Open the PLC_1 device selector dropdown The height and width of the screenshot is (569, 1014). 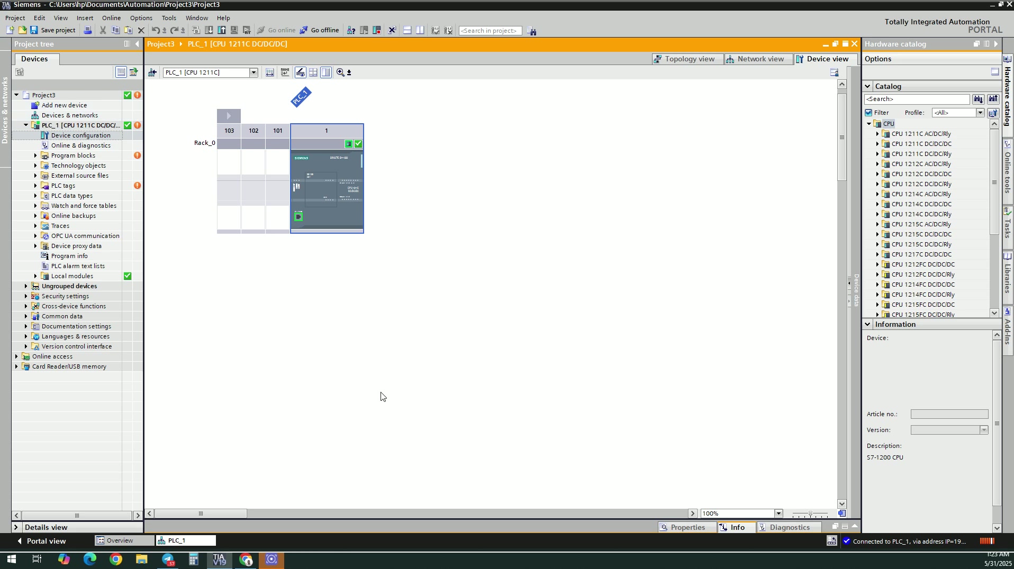pyautogui.click(x=253, y=72)
